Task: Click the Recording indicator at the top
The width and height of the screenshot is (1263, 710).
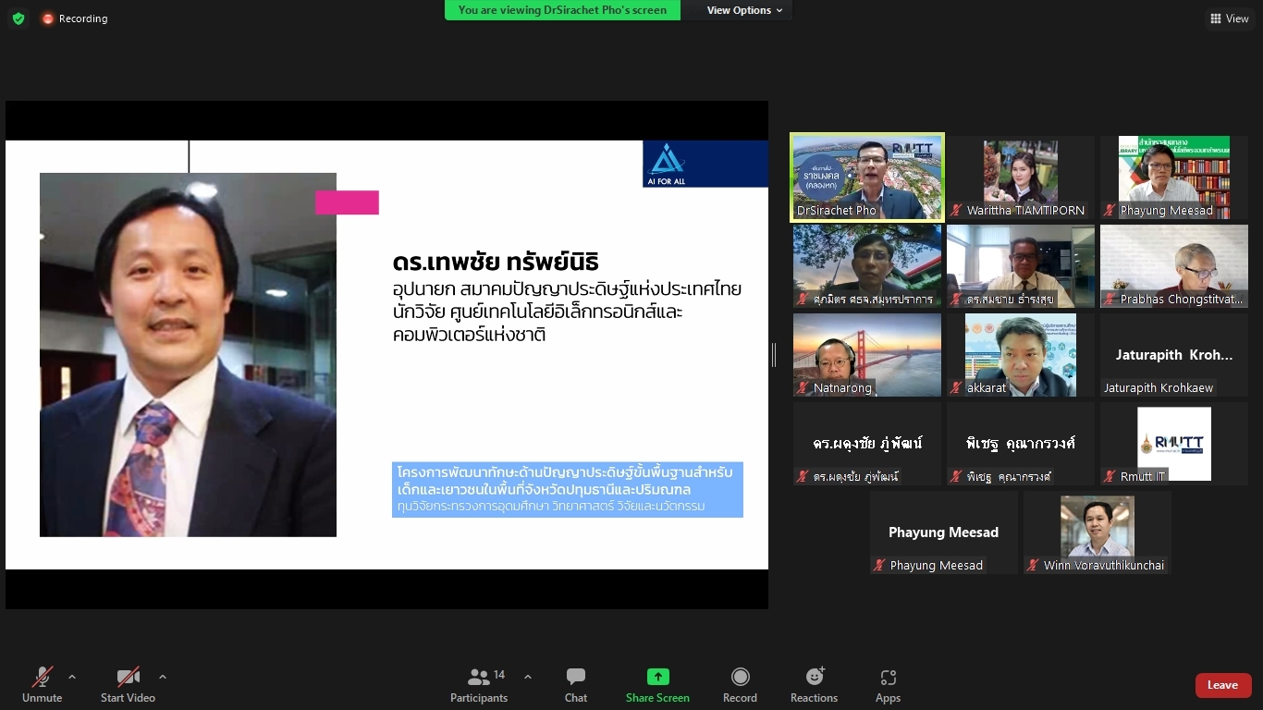Action: coord(75,18)
